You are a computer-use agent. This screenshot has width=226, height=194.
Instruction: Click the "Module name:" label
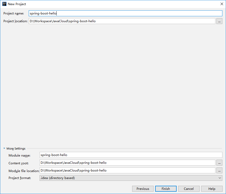[19, 156]
